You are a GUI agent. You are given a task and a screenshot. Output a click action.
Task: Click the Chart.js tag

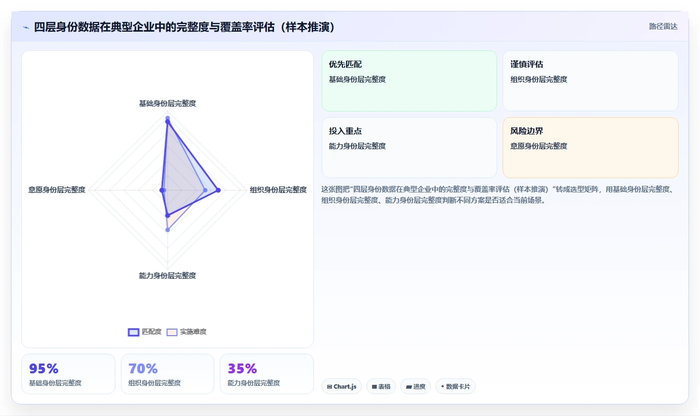pos(342,386)
